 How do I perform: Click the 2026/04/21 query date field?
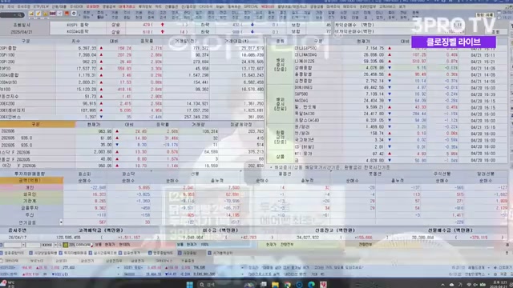pos(21,32)
